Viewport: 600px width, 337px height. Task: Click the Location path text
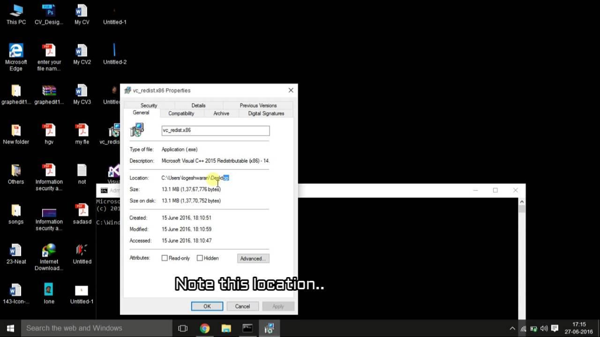(x=195, y=178)
